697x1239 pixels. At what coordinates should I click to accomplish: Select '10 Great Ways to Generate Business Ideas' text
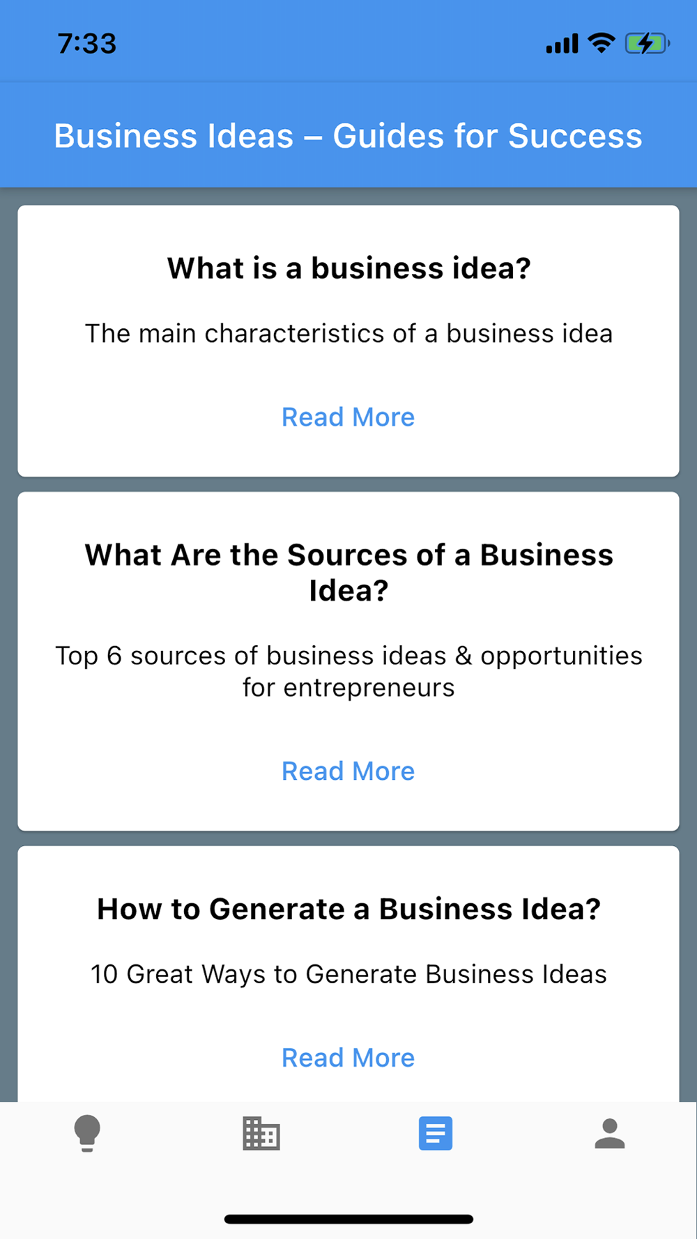coord(348,974)
